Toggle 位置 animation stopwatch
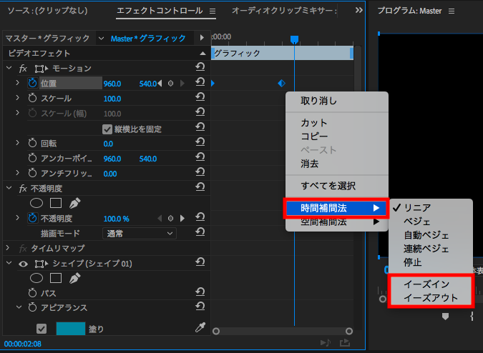This screenshot has height=353, width=483. point(32,83)
